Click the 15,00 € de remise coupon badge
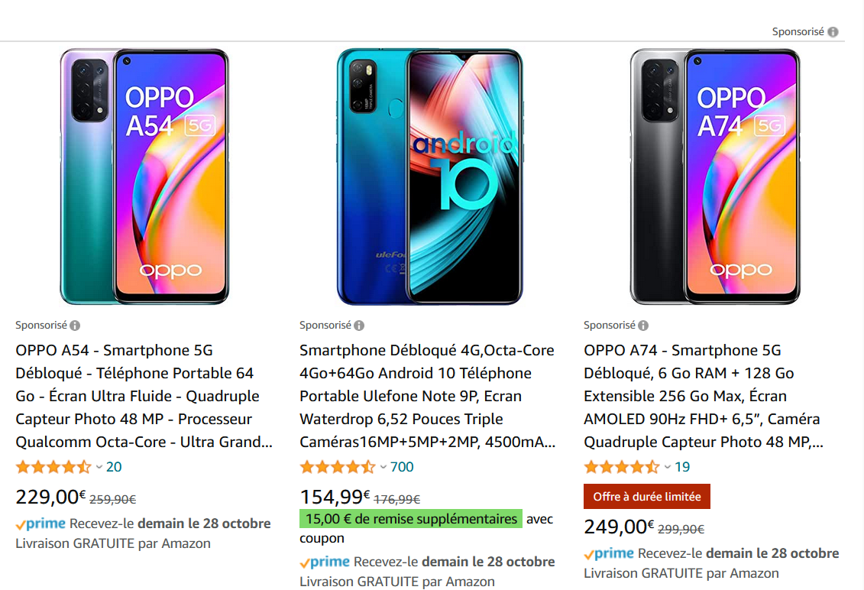Image resolution: width=864 pixels, height=590 pixels. pyautogui.click(x=410, y=520)
